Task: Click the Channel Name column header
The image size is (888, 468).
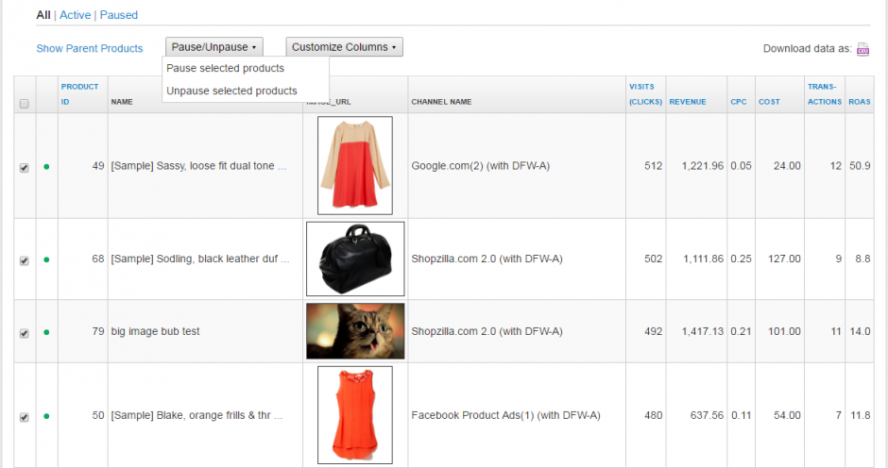Action: 441,102
